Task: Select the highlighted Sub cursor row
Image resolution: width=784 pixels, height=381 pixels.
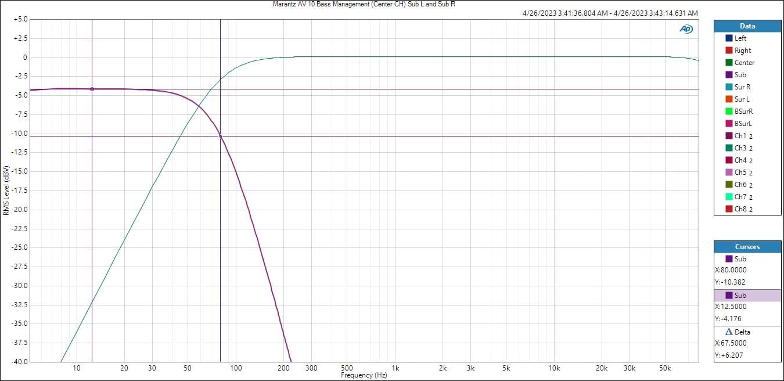Action: [x=747, y=296]
